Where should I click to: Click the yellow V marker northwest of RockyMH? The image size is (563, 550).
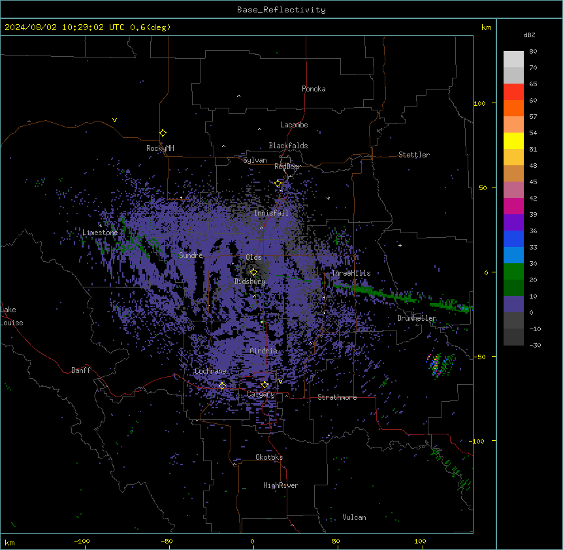point(114,120)
